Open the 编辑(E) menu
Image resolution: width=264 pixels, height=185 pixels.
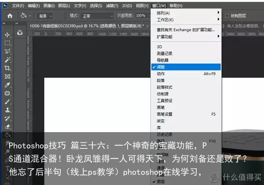(34, 6)
